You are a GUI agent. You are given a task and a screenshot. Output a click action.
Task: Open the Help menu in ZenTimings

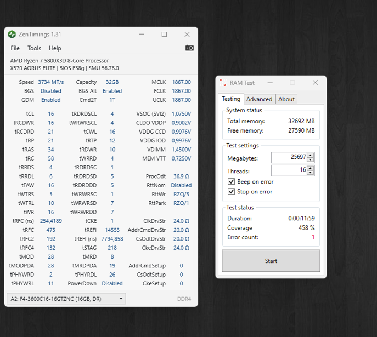(x=55, y=48)
